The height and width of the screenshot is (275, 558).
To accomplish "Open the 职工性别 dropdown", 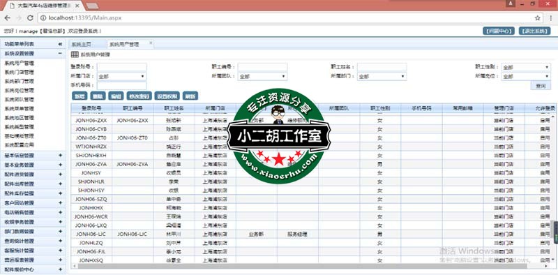I will 526,67.
